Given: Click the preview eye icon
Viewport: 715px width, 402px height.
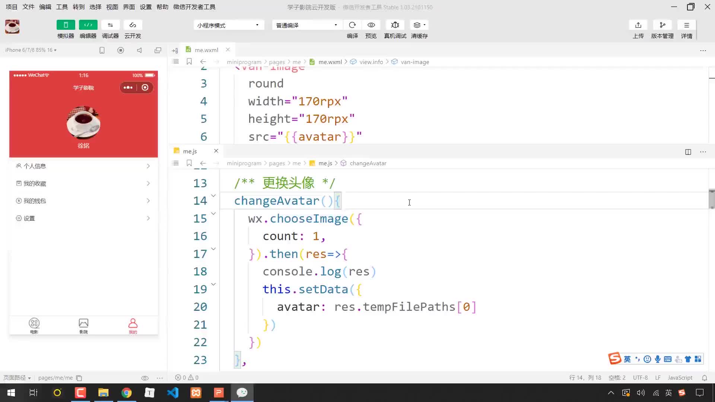Looking at the screenshot, I should pos(371,25).
